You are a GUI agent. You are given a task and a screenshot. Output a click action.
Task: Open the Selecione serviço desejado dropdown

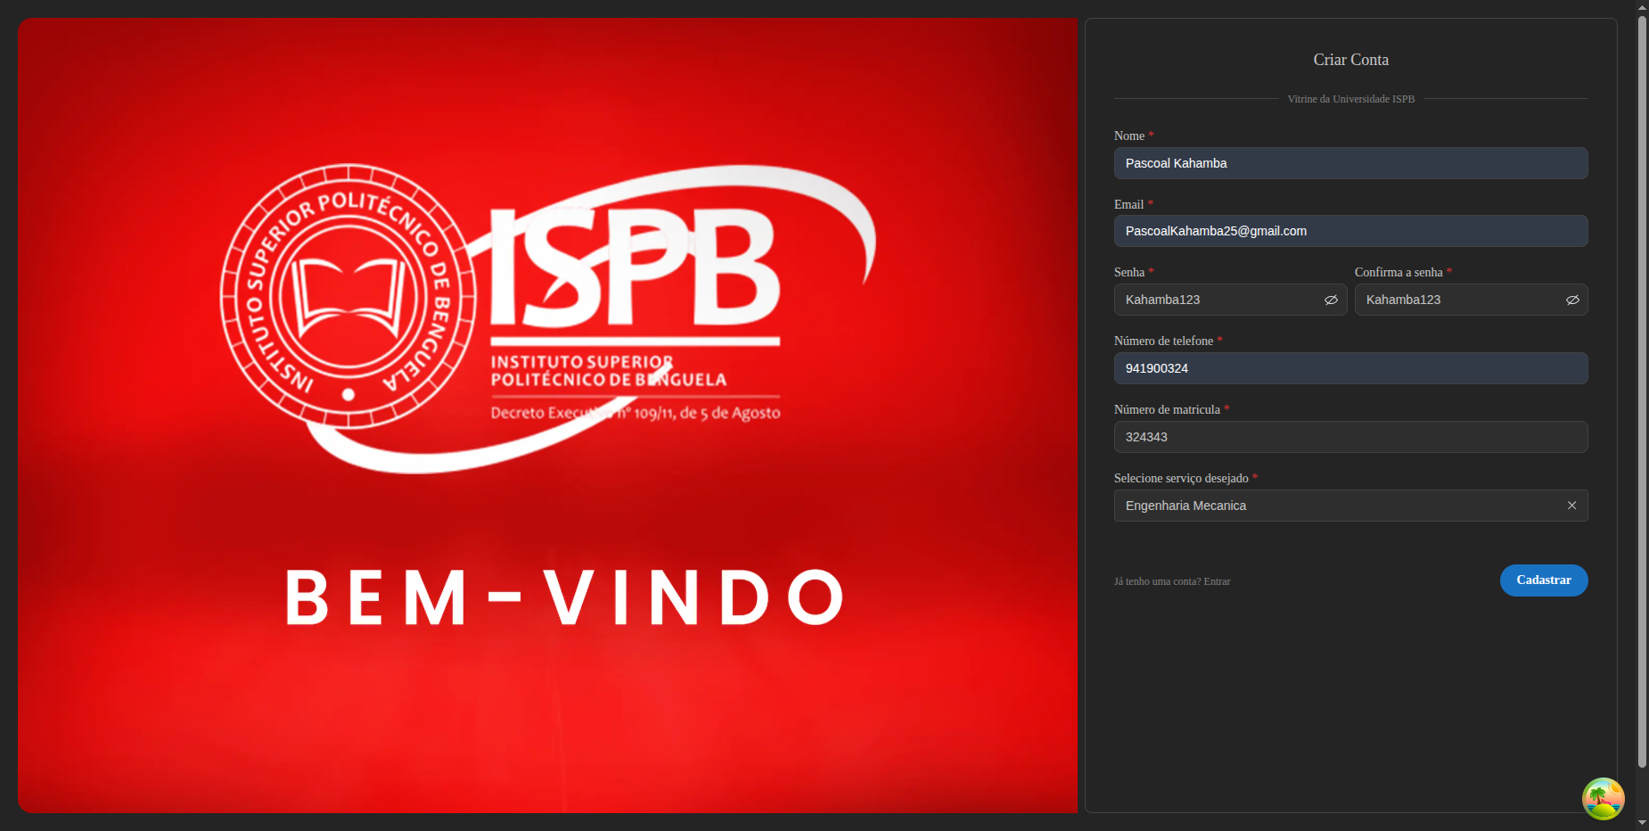(1337, 506)
